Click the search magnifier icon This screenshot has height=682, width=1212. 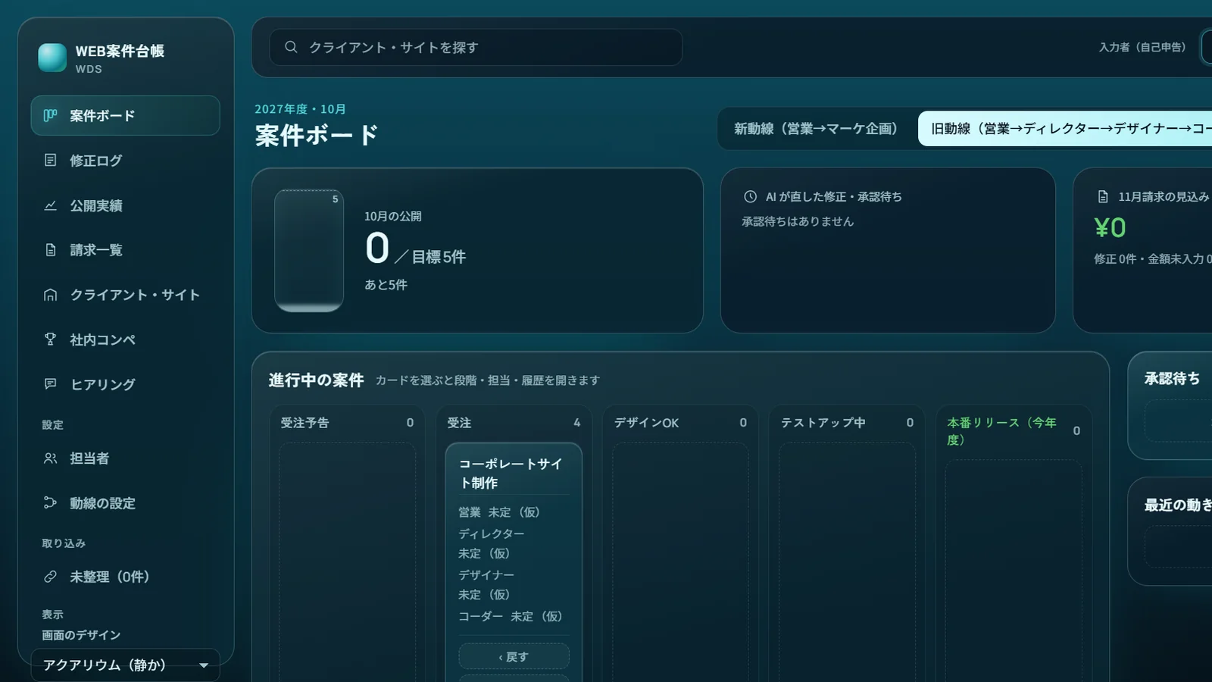click(x=291, y=47)
